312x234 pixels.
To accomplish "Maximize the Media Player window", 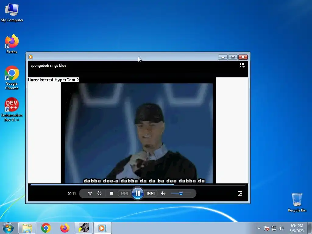I will click(x=233, y=57).
